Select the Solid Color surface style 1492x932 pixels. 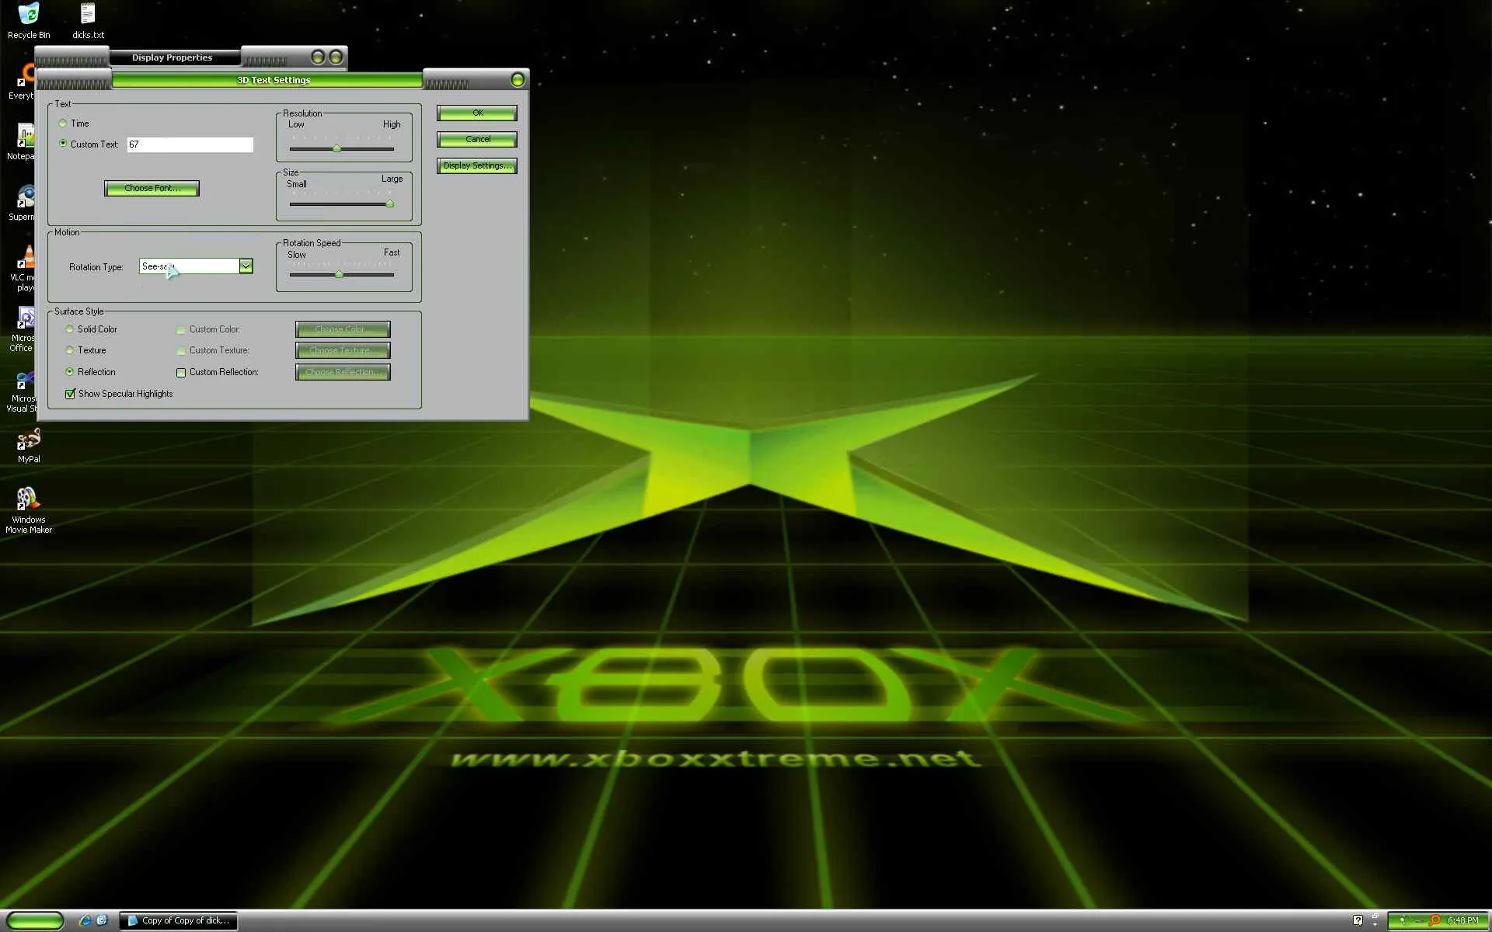click(70, 329)
